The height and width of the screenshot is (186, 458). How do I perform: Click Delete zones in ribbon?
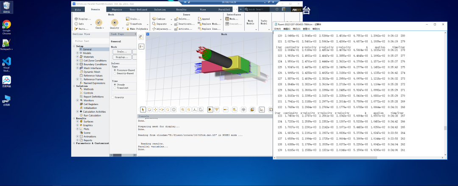tap(182, 19)
